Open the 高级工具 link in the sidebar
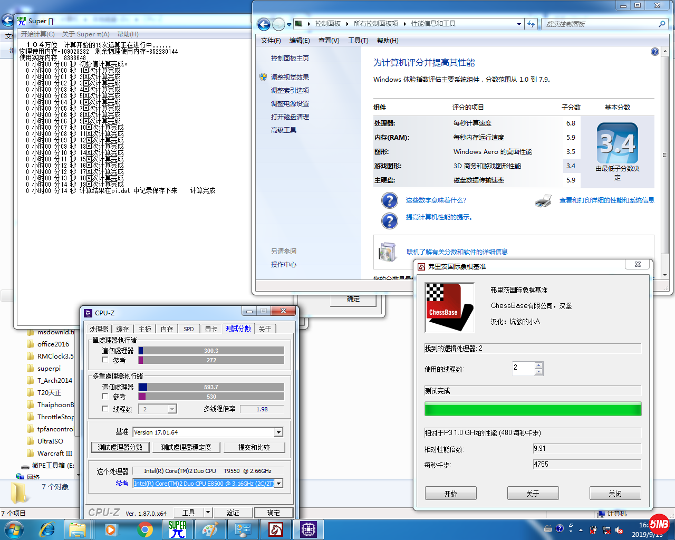Screen dimensions: 675x540 coord(284,130)
